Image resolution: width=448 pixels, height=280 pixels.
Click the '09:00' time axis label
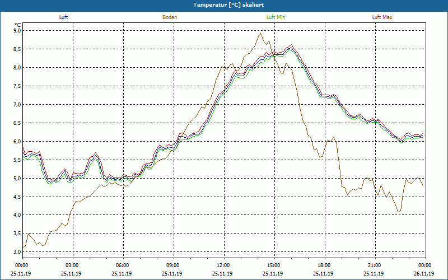[x=174, y=265]
